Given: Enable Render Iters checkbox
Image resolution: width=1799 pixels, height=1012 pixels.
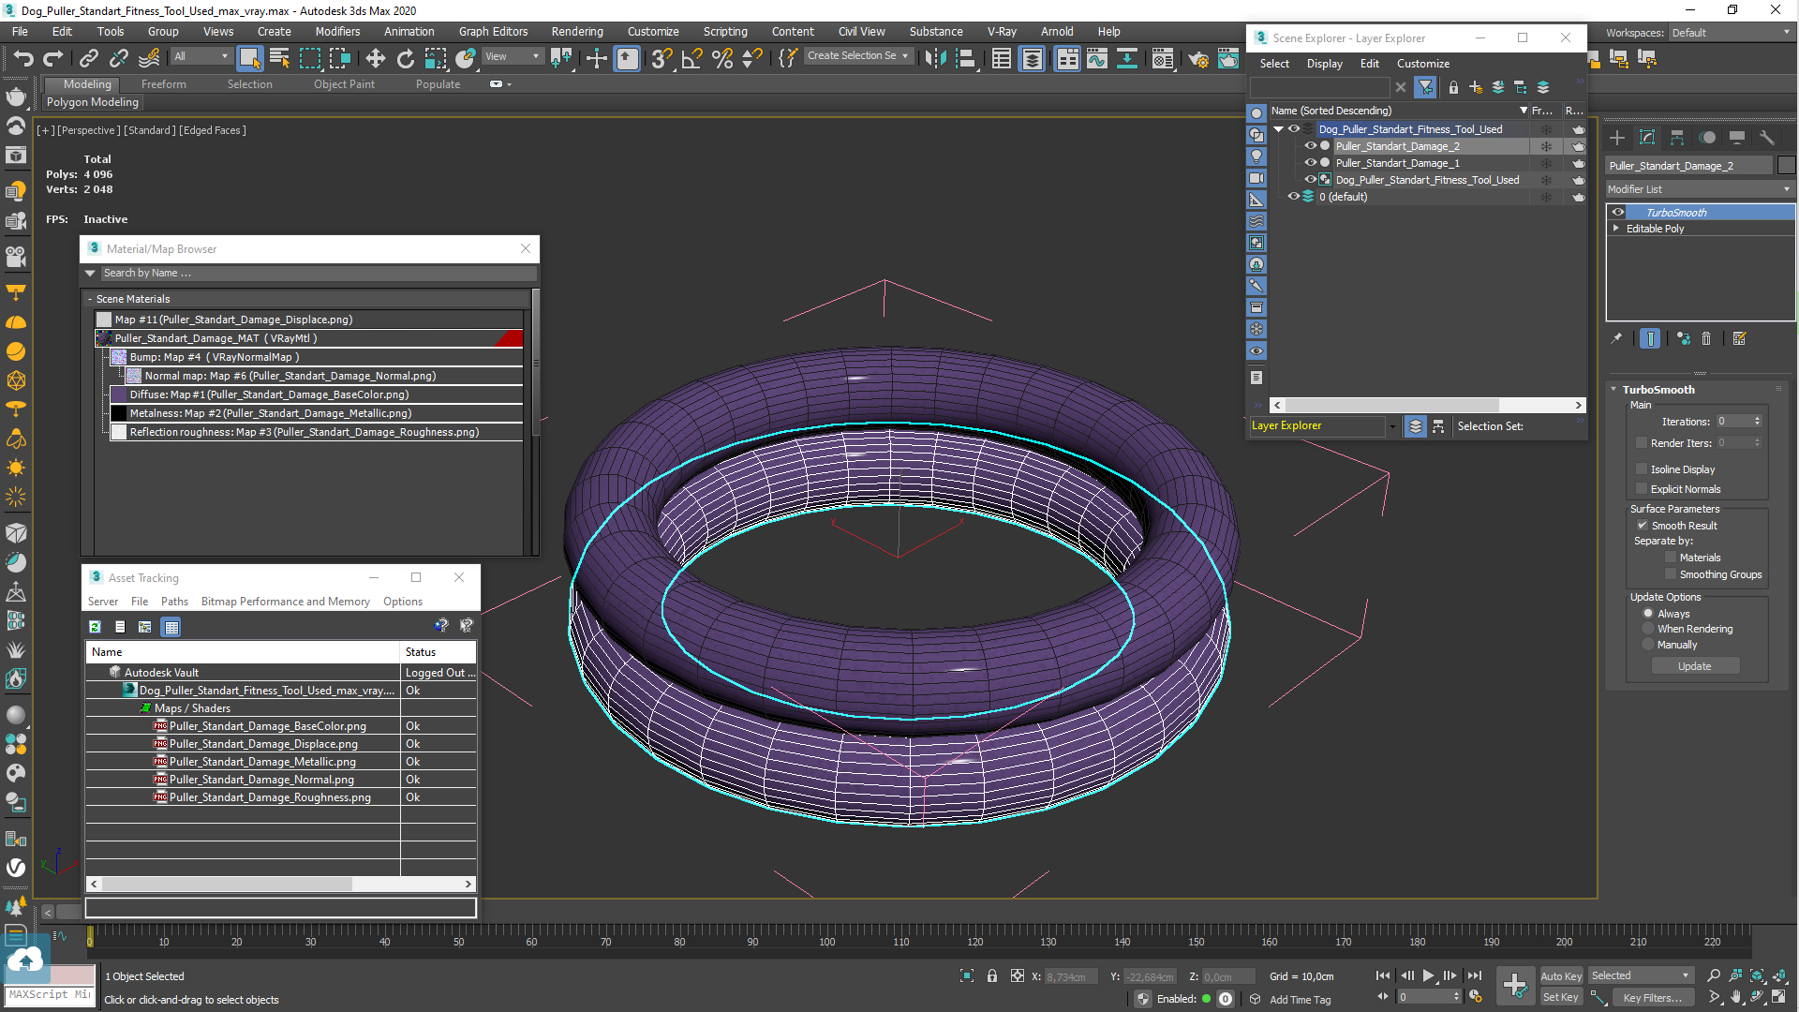Looking at the screenshot, I should click(1642, 442).
